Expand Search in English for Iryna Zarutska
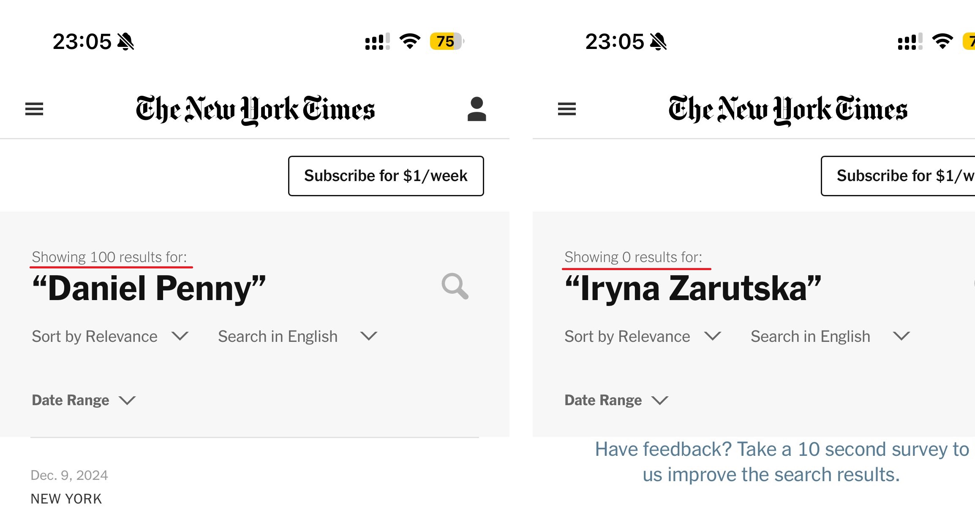Screen dimensions: 975x509 [830, 336]
